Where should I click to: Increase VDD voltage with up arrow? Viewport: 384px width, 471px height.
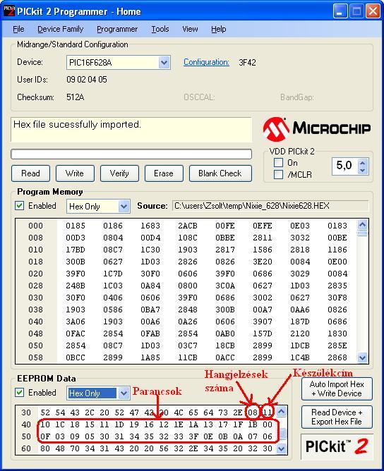coord(363,163)
